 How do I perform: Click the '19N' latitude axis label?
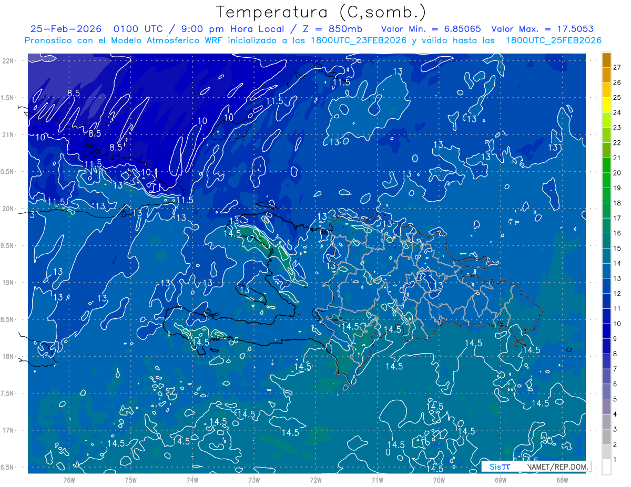[8, 282]
